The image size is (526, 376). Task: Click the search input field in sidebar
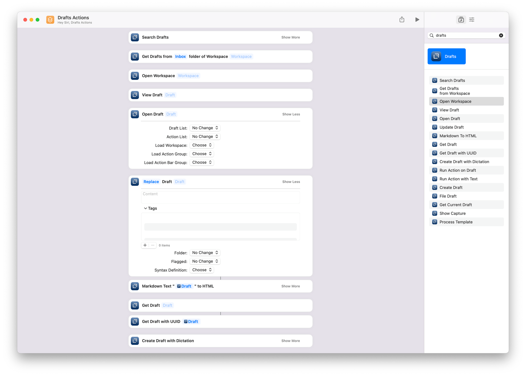tap(466, 35)
